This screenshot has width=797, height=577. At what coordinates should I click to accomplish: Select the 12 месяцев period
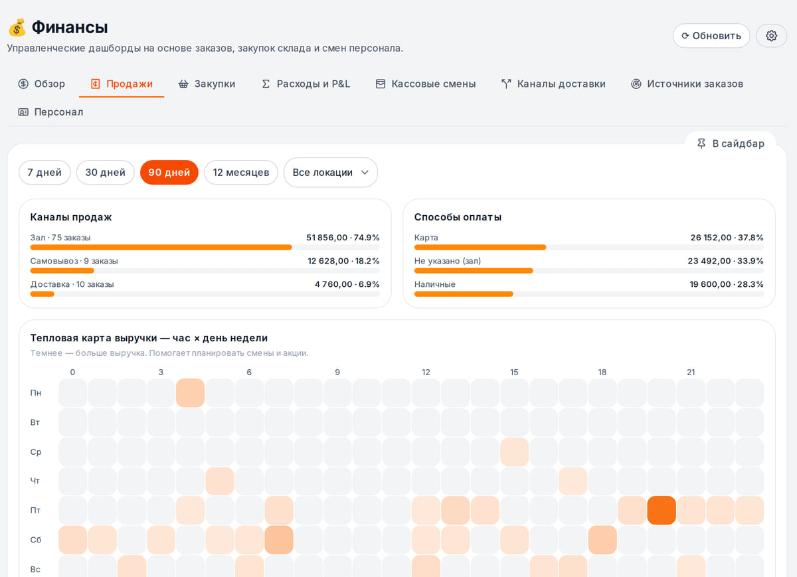pyautogui.click(x=241, y=173)
